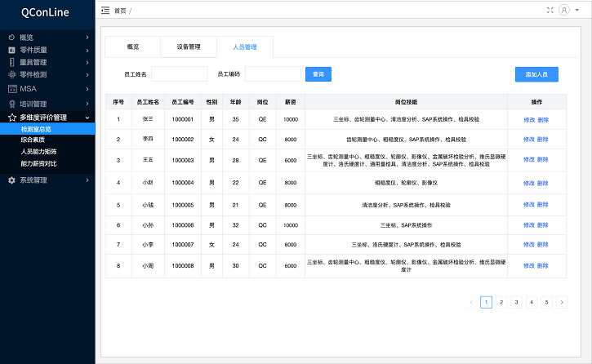Image resolution: width=592 pixels, height=364 pixels.
Task: Switch to the 概览 tab
Action: (x=133, y=47)
